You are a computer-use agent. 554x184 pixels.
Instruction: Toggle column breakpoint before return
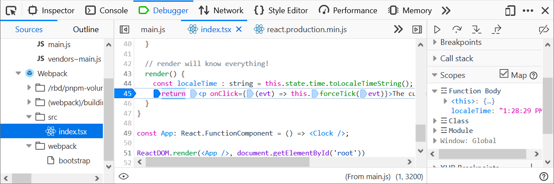tap(157, 93)
